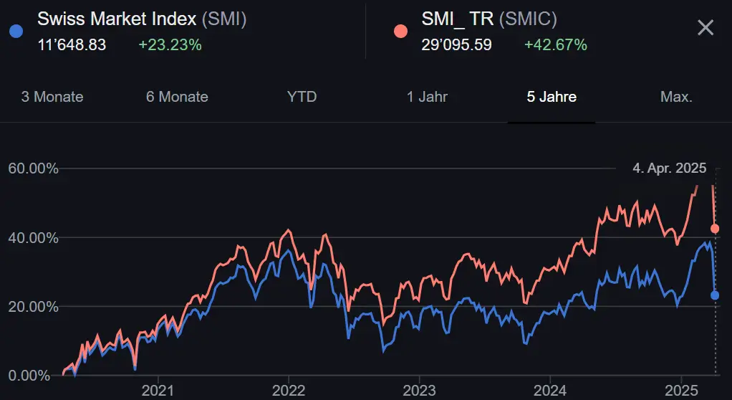
Task: Click the 4. Apr. 2025 date label
Action: [x=670, y=168]
